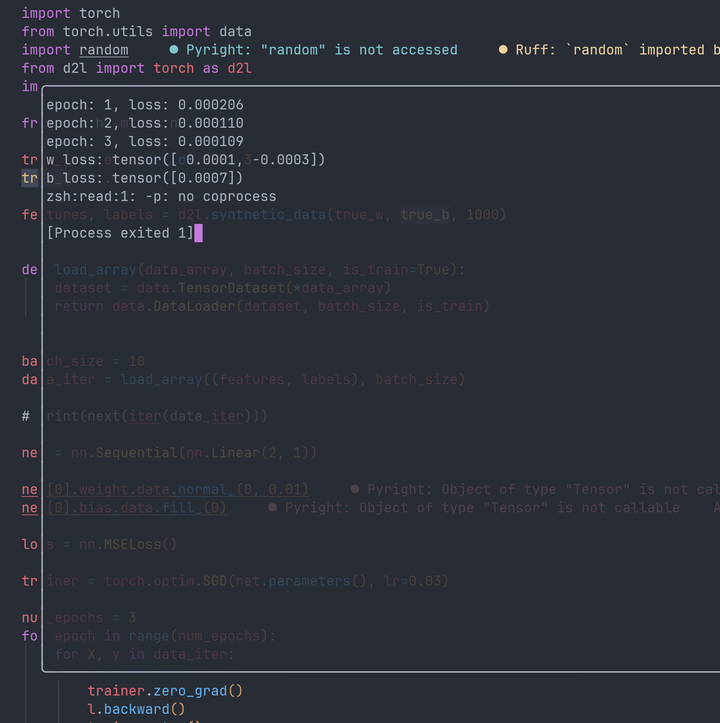
Task: Click the purple terminal cursor block
Action: pos(199,233)
